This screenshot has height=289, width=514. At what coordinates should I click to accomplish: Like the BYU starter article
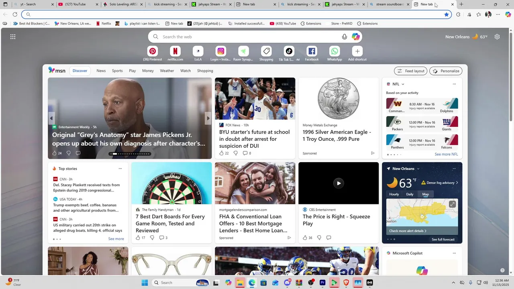(221, 153)
